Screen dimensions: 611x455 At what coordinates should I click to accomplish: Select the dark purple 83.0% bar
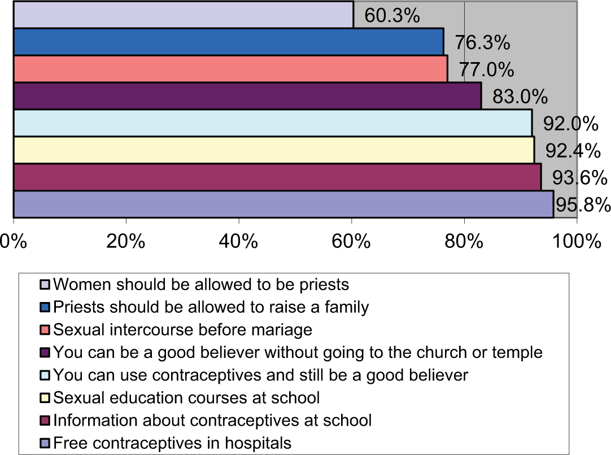[x=248, y=96]
